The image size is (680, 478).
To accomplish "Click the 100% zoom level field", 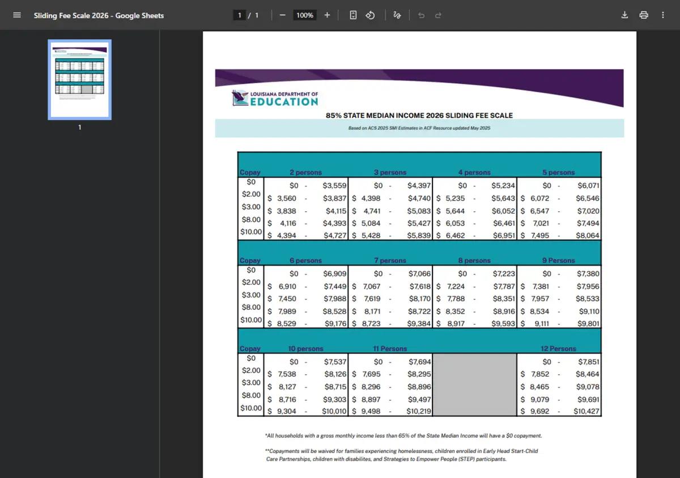I will 305,15.
